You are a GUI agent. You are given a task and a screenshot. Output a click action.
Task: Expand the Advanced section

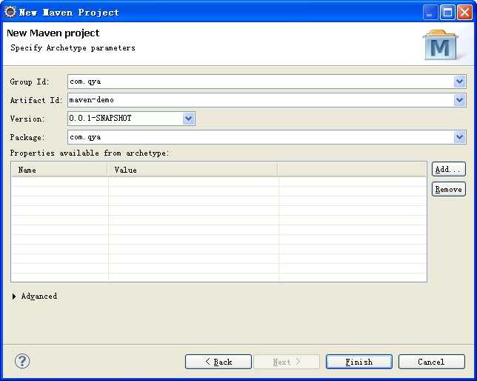[14, 296]
